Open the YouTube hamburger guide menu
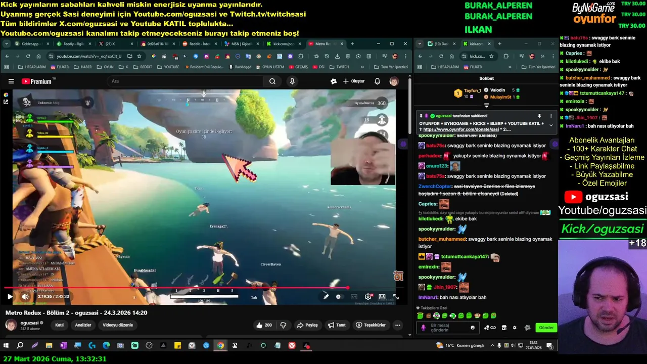647x364 pixels. pos(11,81)
